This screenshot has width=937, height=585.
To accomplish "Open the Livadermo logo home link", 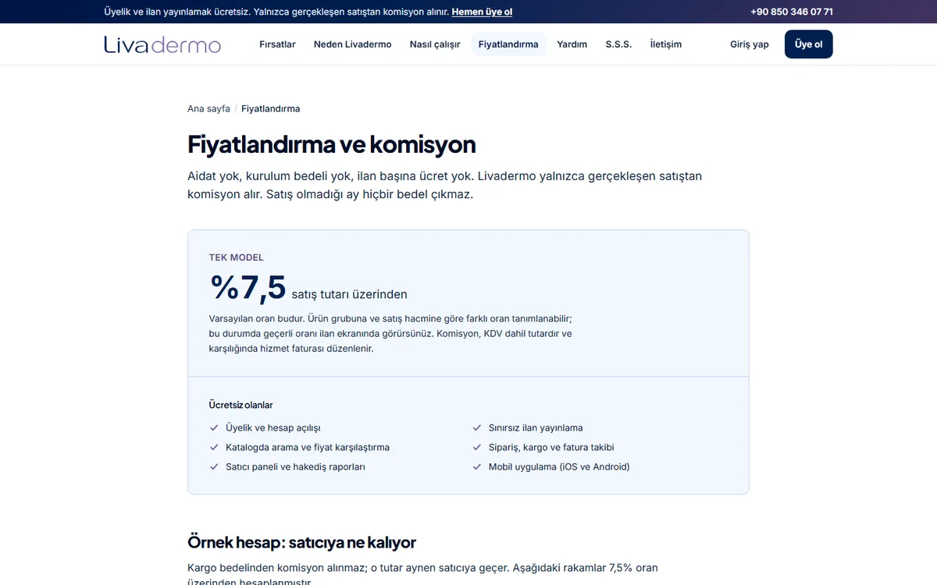I will tap(162, 44).
